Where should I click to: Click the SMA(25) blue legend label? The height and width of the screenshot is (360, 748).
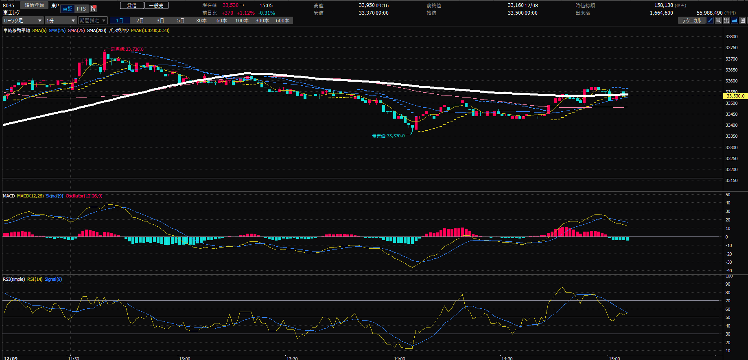tap(57, 30)
